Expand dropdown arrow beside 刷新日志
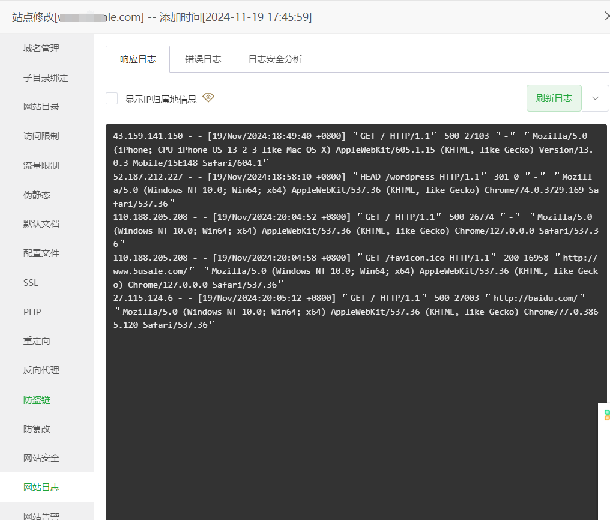The height and width of the screenshot is (520, 610). coord(595,98)
